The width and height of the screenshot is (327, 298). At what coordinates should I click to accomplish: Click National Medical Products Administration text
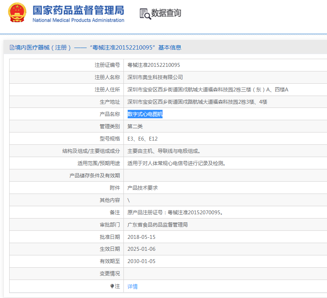click(x=78, y=20)
